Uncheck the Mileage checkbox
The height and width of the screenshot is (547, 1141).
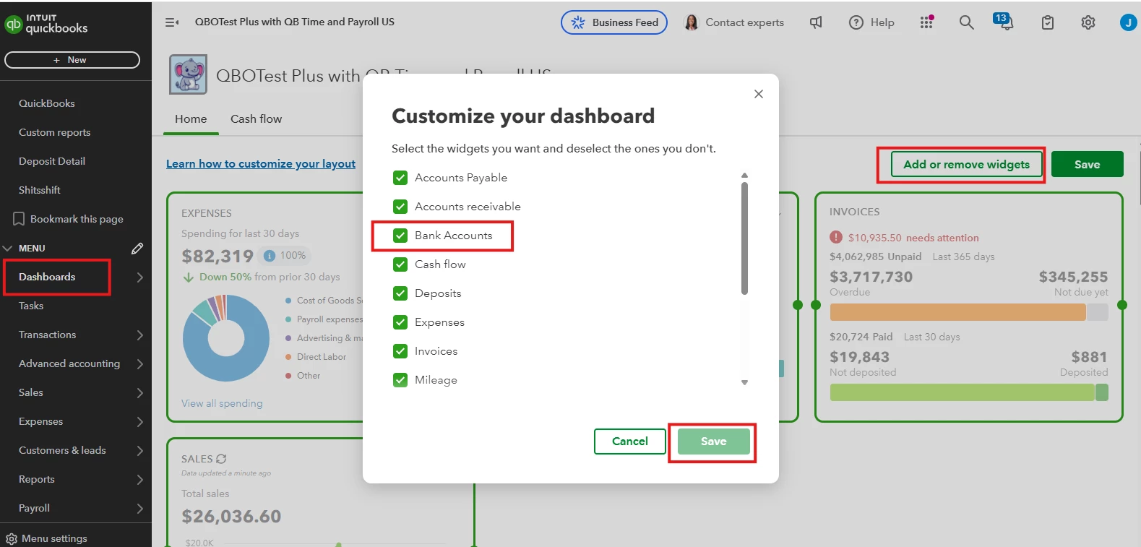point(400,380)
